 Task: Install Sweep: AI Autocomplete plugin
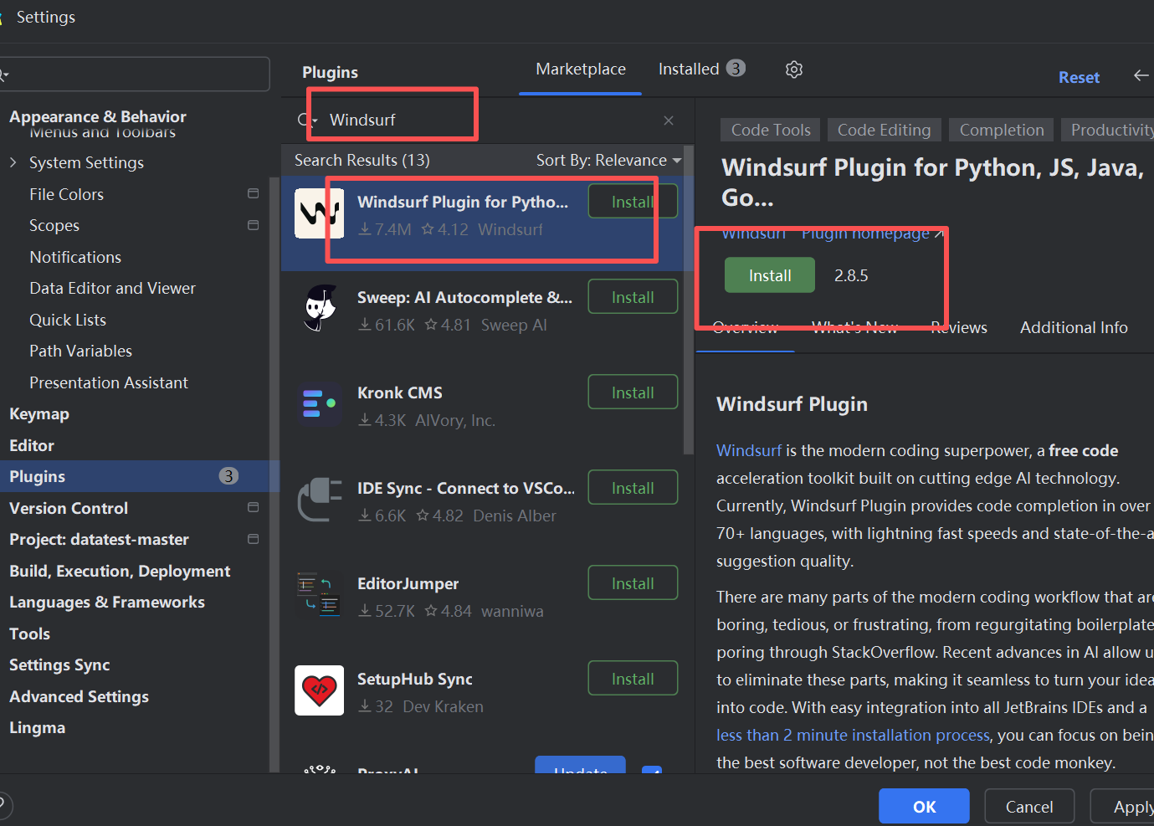[x=633, y=297]
